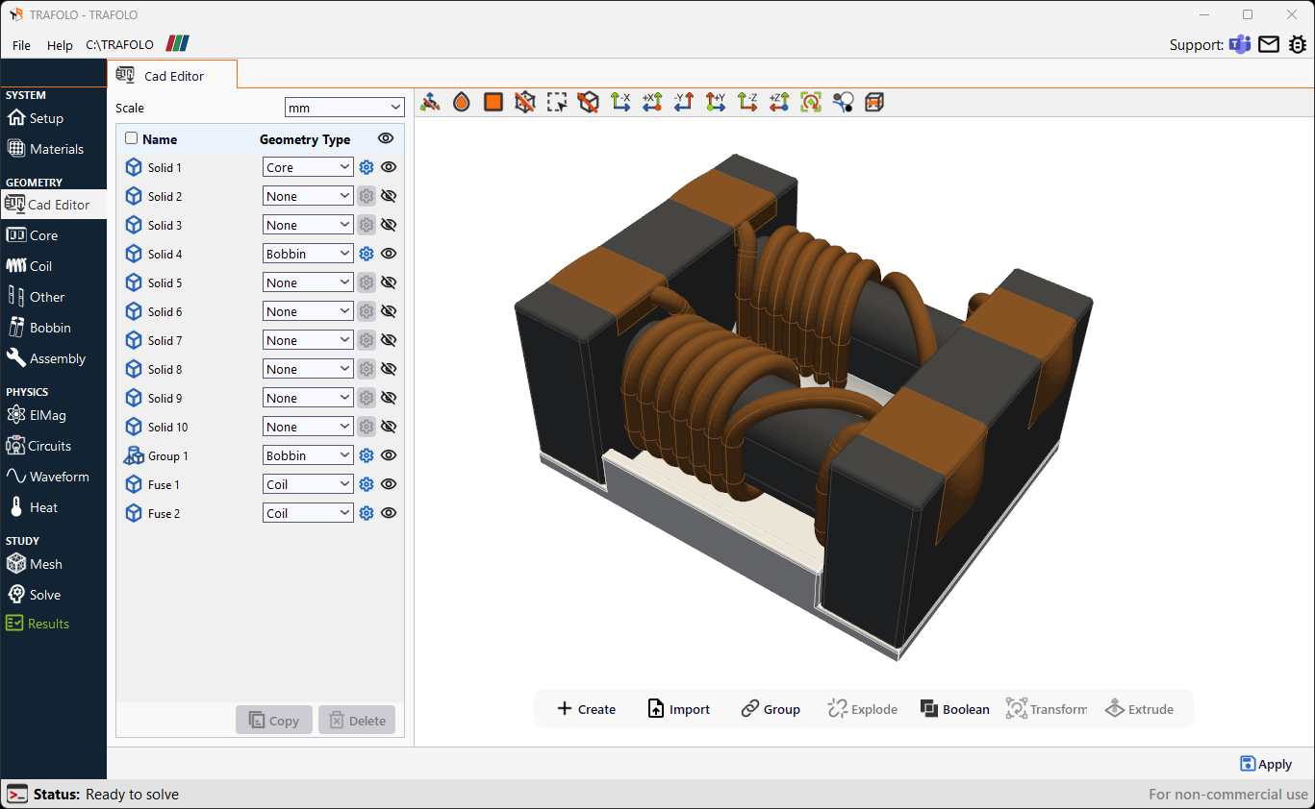The image size is (1315, 809).
Task: Open settings gear for Group 1
Action: [x=367, y=455]
